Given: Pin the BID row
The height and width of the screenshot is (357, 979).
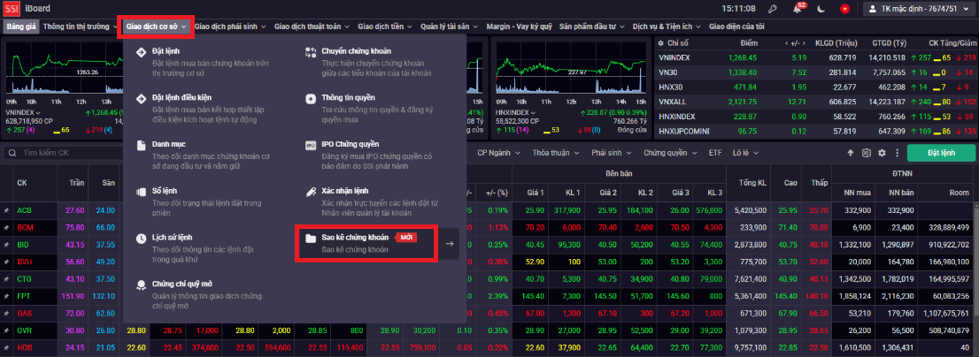Looking at the screenshot, I should click(6, 245).
